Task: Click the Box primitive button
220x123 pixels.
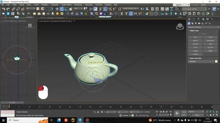Action: click(195, 37)
